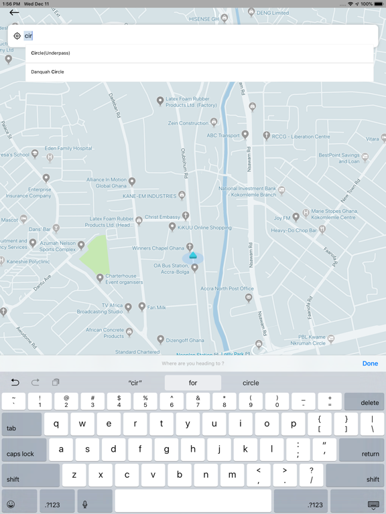This screenshot has width=386, height=514.
Task: Open the emoji keyboard
Action: 19,501
